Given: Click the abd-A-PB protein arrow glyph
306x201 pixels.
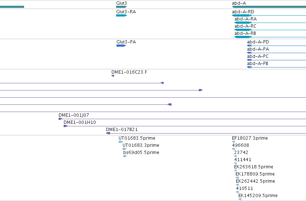Looking at the screenshot, I should 249,67.
